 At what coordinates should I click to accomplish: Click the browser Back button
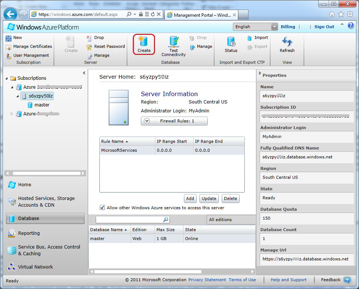10,14
